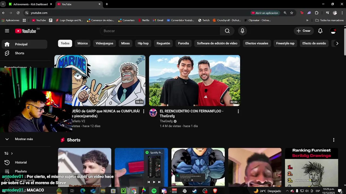Select the Freestyle rap filter chip
This screenshot has width=346, height=194.
pyautogui.click(x=285, y=43)
